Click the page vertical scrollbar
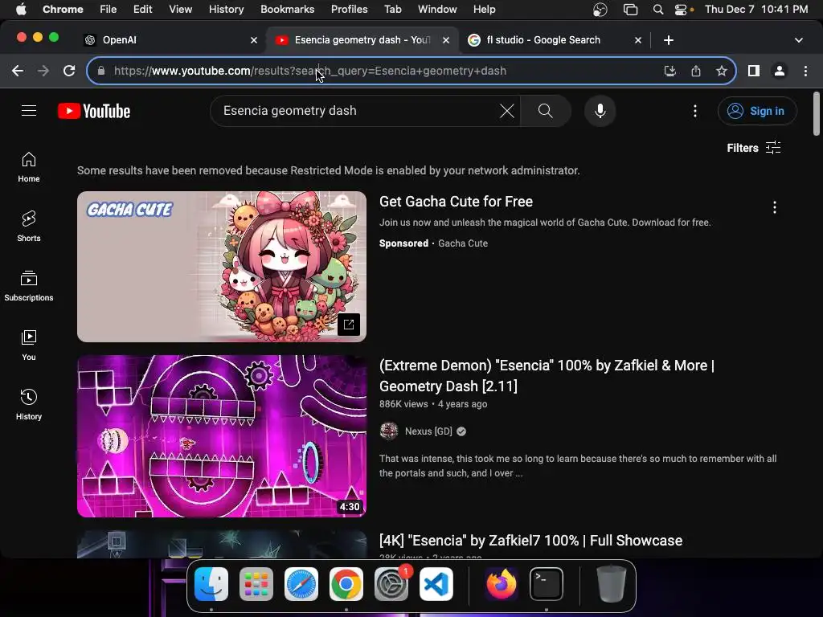823x617 pixels. pos(817,113)
